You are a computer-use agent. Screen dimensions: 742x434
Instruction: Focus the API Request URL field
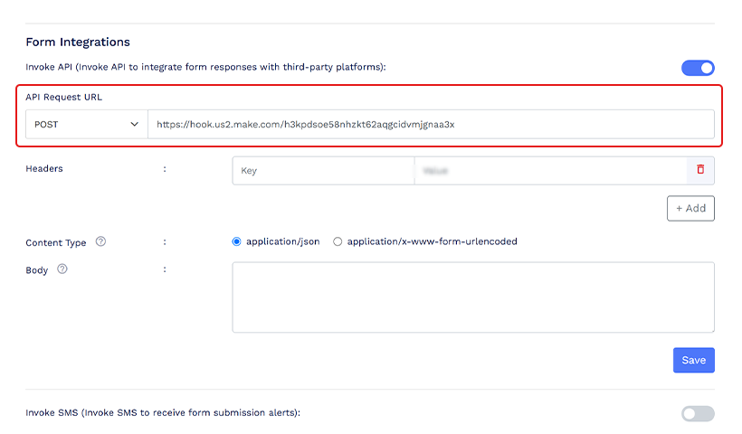(431, 125)
